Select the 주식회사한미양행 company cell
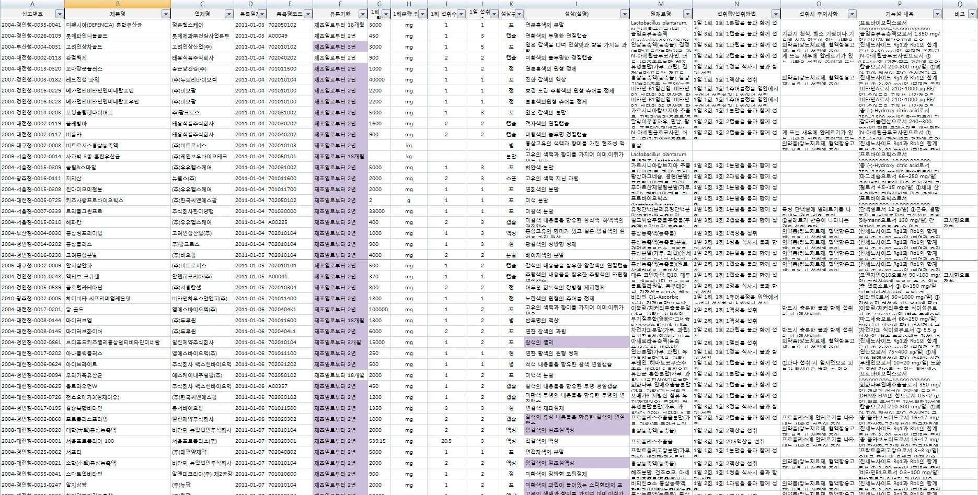 pyautogui.click(x=202, y=211)
